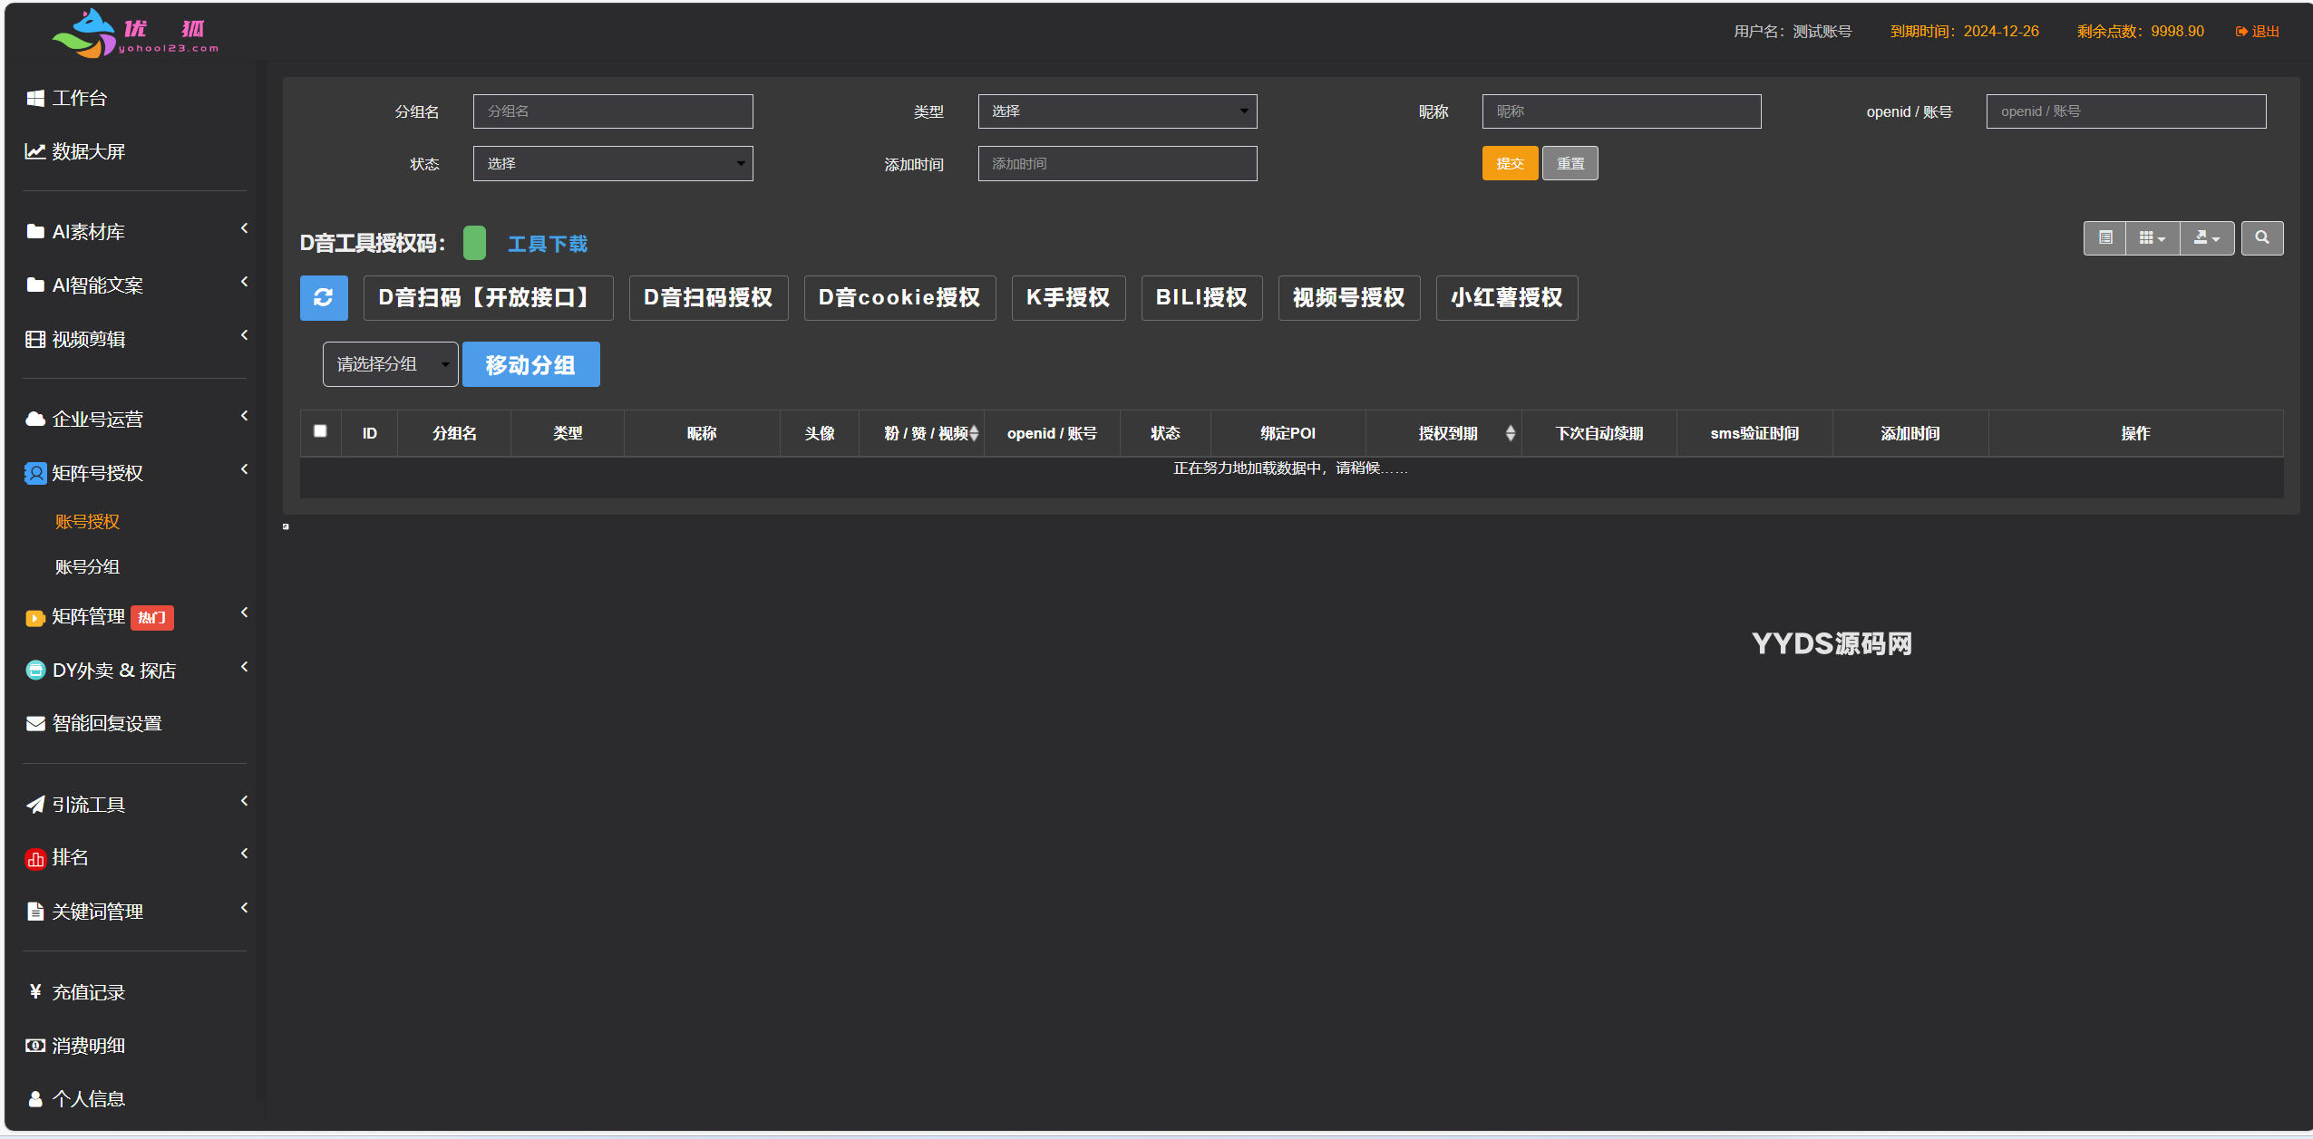
Task: Click the export icon dropdown in toolbar
Action: point(2206,238)
